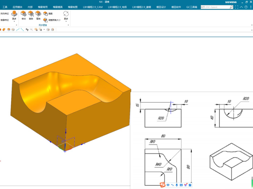Click the 阵列特征 (Pattern Feature) button

tap(5, 13)
